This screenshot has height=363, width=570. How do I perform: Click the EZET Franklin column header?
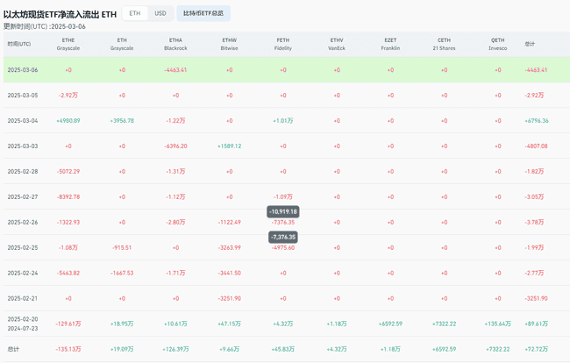tap(390, 44)
